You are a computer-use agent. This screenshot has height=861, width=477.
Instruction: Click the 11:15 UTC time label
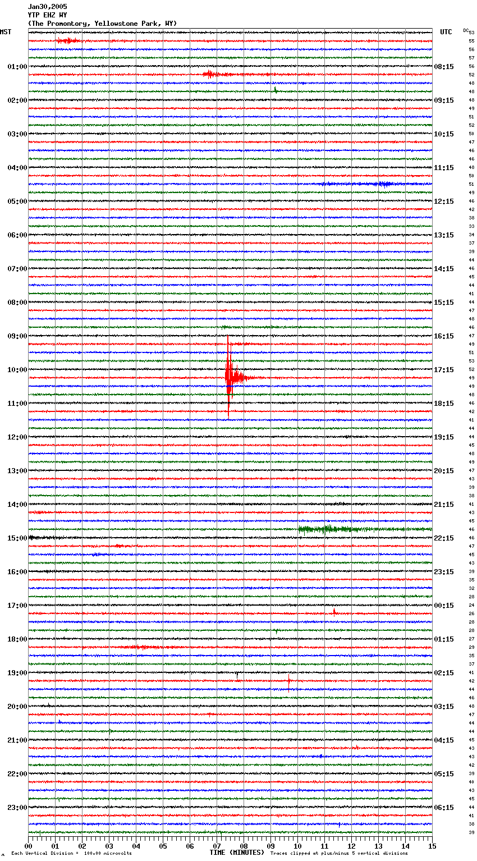pyautogui.click(x=444, y=168)
